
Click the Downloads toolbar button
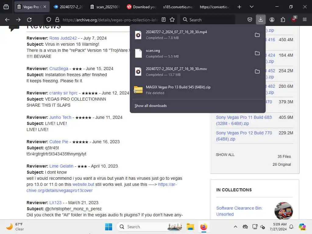point(261,19)
